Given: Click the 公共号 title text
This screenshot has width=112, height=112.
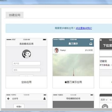Looking at the screenshot, I should (15, 99).
